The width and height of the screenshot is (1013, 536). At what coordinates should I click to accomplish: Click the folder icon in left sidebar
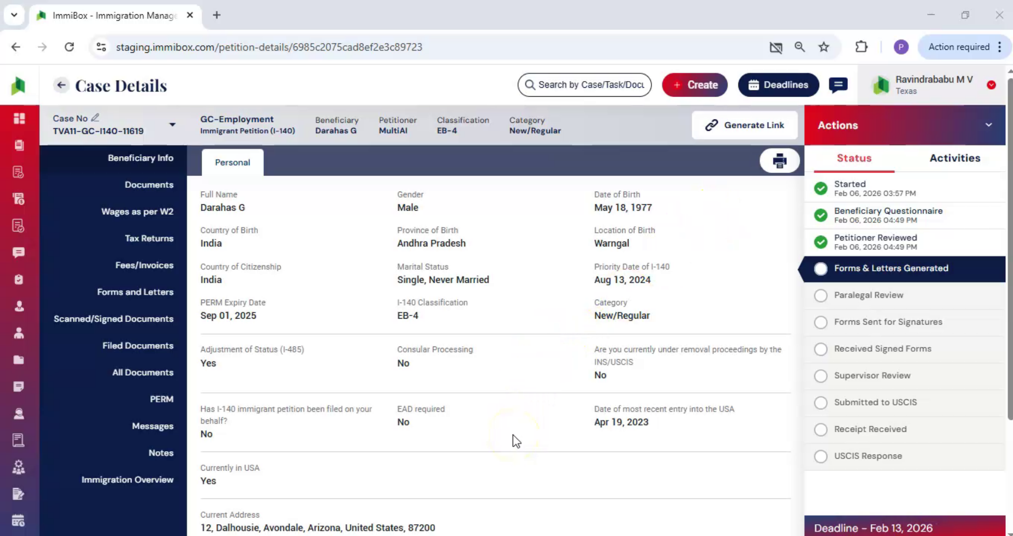click(19, 360)
